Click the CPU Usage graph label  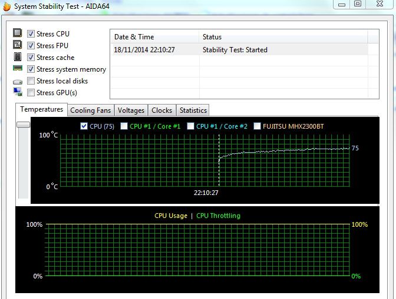171,216
